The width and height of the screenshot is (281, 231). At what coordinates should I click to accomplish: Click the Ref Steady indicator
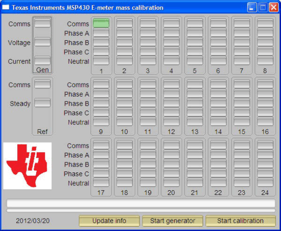(x=42, y=103)
